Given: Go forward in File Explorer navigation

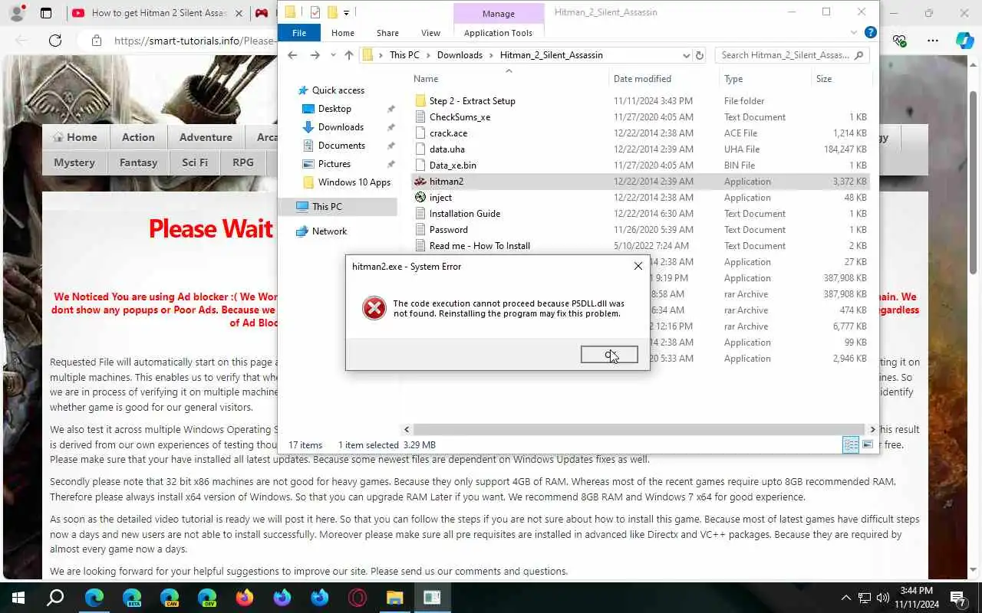Looking at the screenshot, I should click(315, 55).
